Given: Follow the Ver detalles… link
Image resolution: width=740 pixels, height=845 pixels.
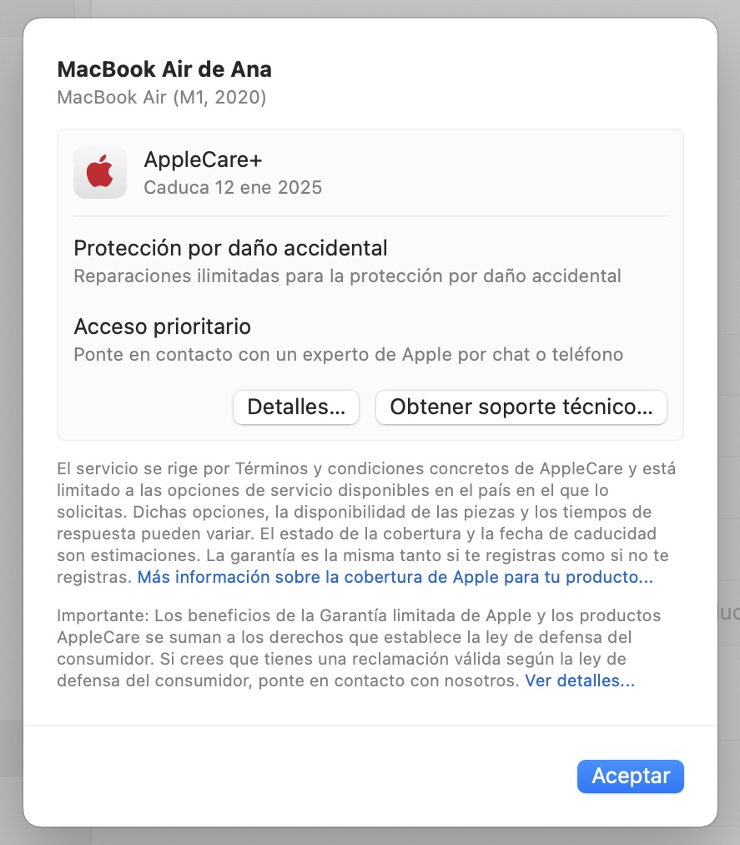Looking at the screenshot, I should pyautogui.click(x=580, y=681).
